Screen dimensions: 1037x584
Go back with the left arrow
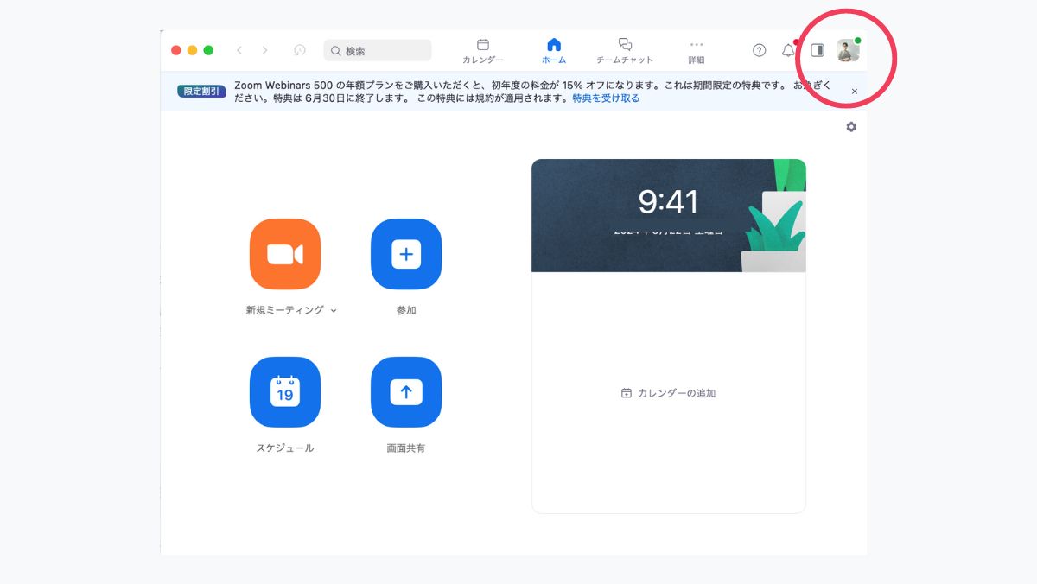[239, 50]
